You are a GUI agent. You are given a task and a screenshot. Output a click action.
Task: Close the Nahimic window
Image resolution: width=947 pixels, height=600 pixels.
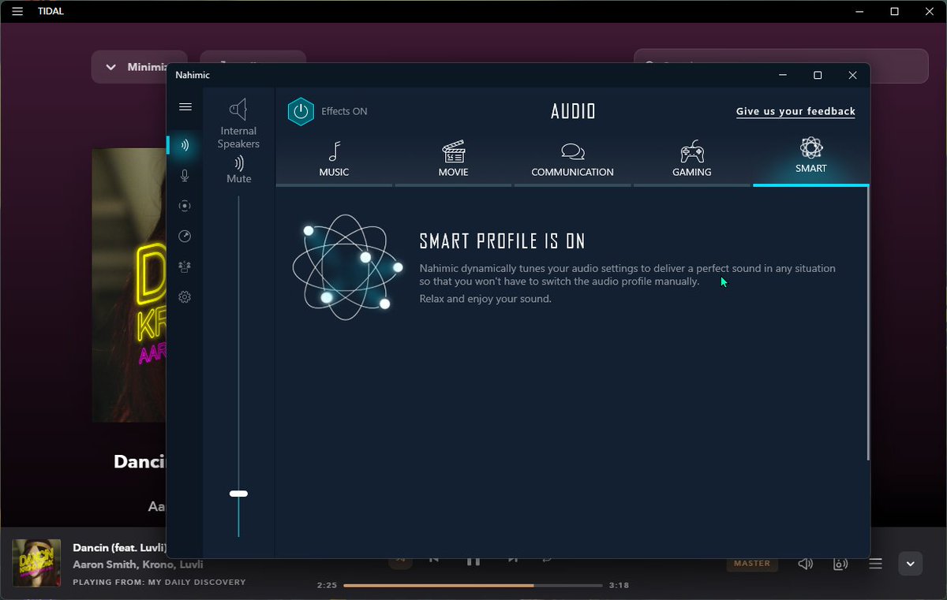[x=852, y=75]
